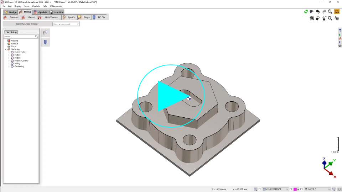The width and height of the screenshot is (342, 192).
Task: Click the green refresh arrows icon
Action: point(306,12)
